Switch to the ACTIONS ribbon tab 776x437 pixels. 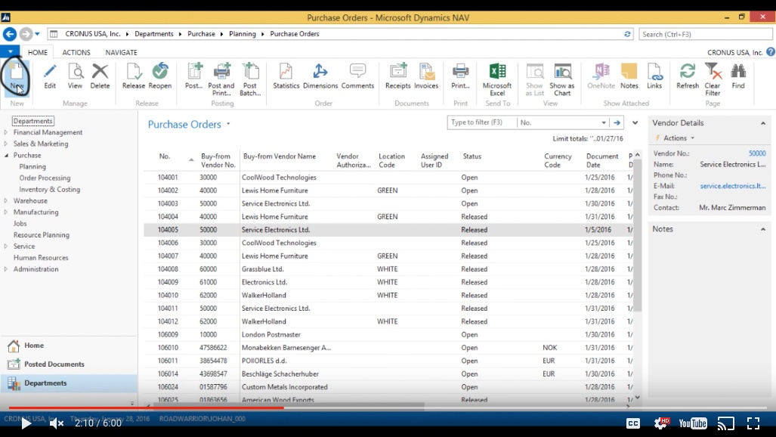pos(76,52)
